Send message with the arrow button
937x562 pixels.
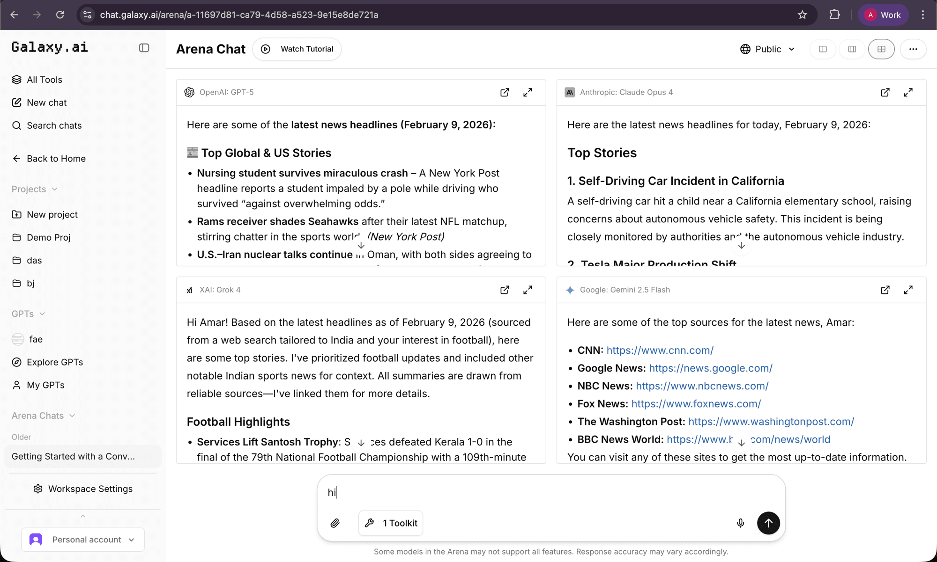768,523
